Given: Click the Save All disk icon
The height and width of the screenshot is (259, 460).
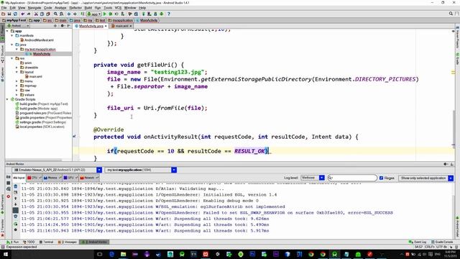Looking at the screenshot, I should (9, 14).
